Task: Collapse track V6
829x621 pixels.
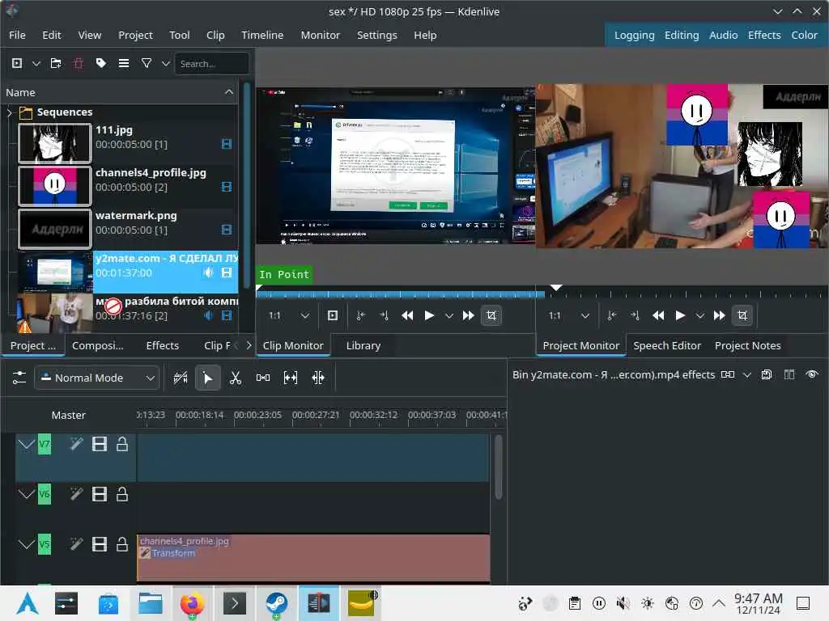Action: (26, 494)
